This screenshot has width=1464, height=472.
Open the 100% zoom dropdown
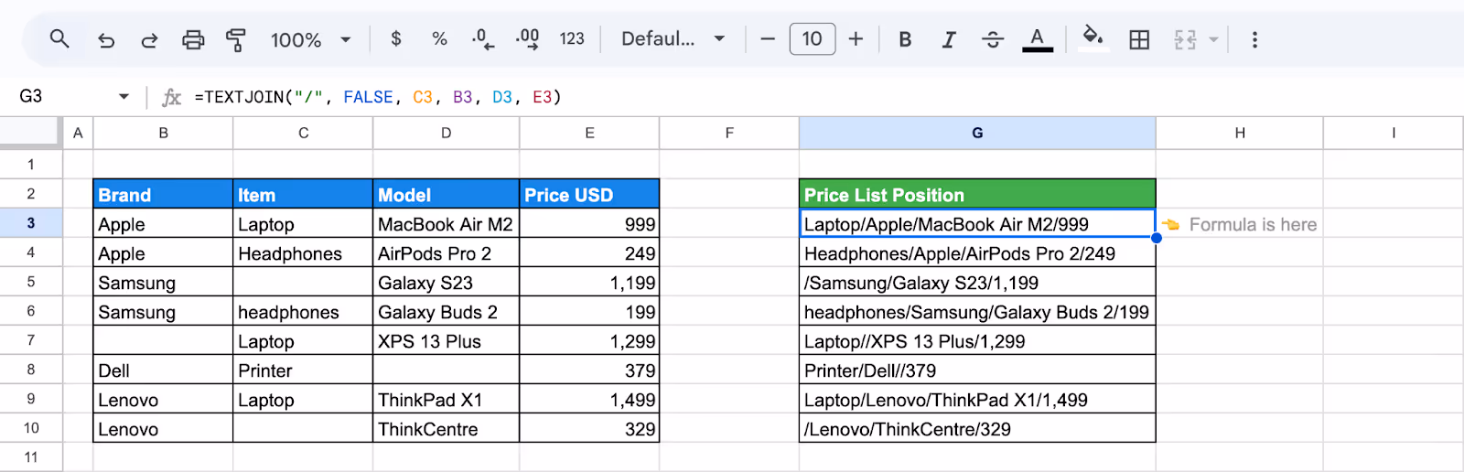[x=311, y=39]
